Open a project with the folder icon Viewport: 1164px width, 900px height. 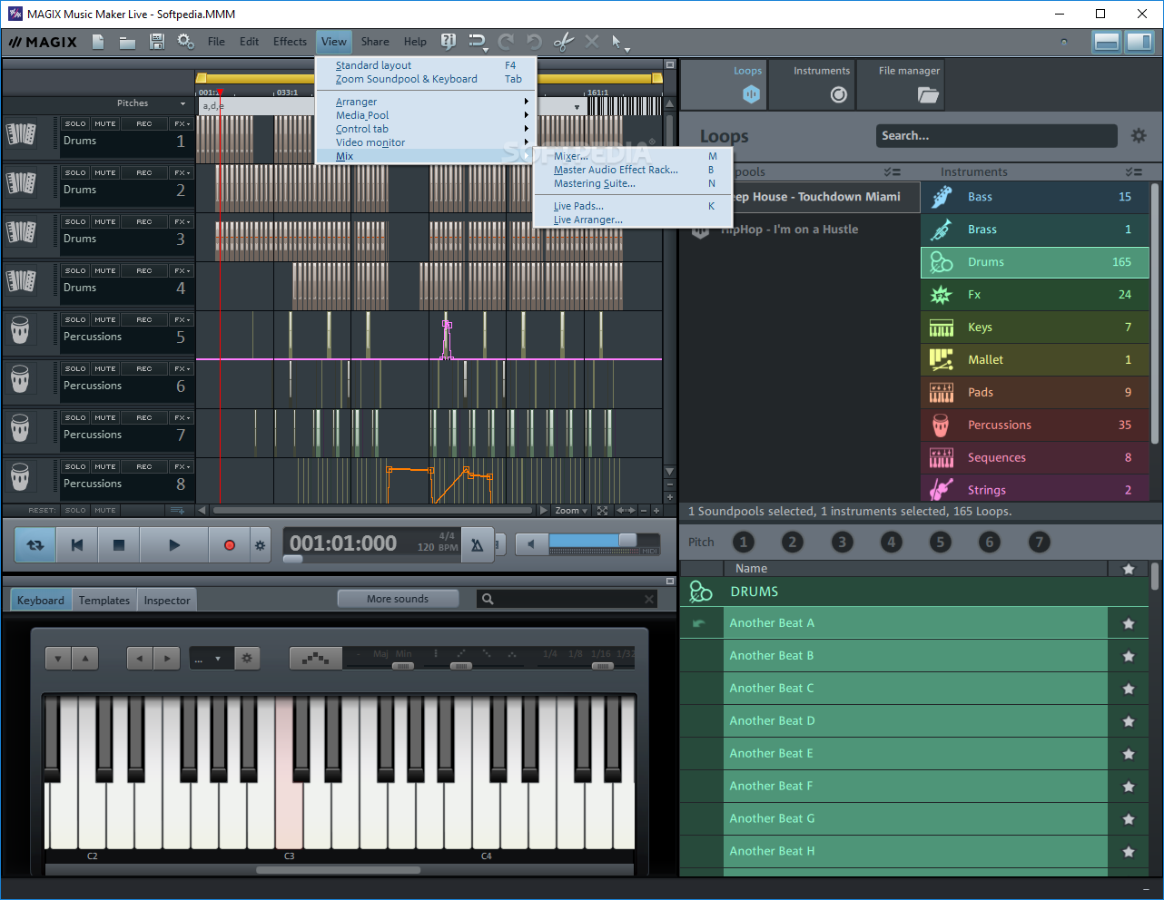point(127,42)
